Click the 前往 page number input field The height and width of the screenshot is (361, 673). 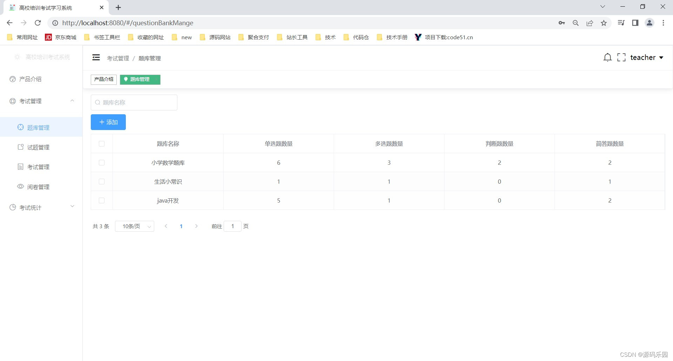pyautogui.click(x=233, y=226)
